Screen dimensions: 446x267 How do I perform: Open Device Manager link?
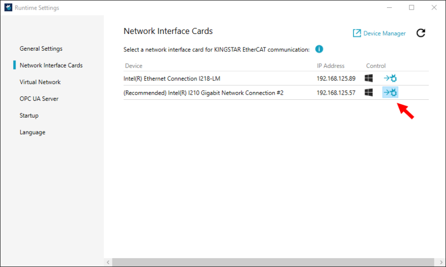pos(379,33)
